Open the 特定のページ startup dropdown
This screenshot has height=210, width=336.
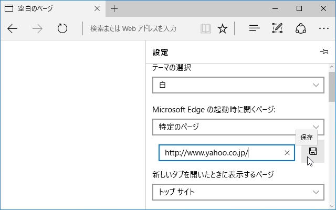238,127
